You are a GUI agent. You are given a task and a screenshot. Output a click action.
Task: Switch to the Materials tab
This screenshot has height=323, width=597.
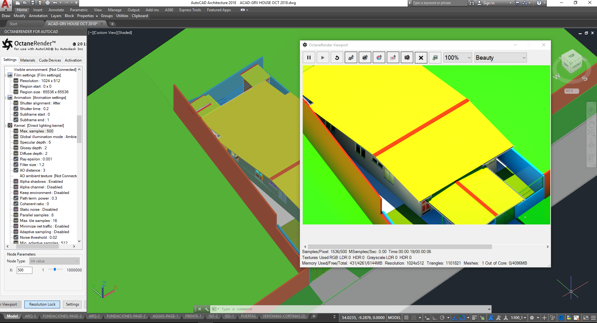(x=28, y=60)
